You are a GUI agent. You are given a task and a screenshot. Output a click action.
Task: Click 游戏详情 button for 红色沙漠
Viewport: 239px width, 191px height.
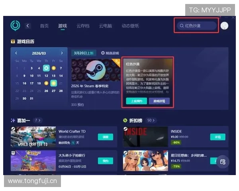point(159,101)
